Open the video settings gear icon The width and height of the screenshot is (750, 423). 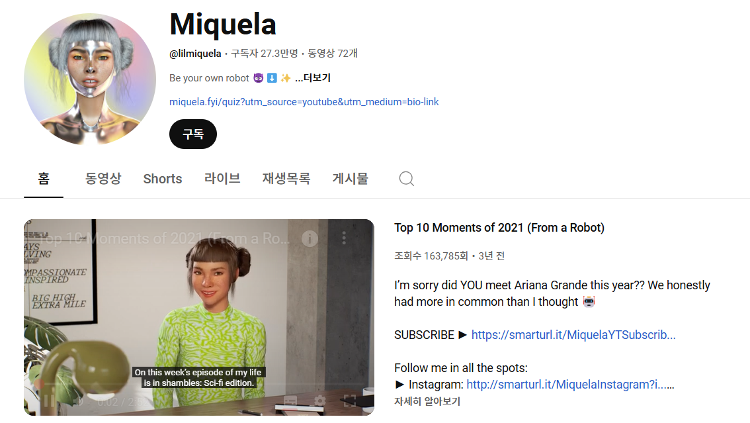tap(319, 400)
